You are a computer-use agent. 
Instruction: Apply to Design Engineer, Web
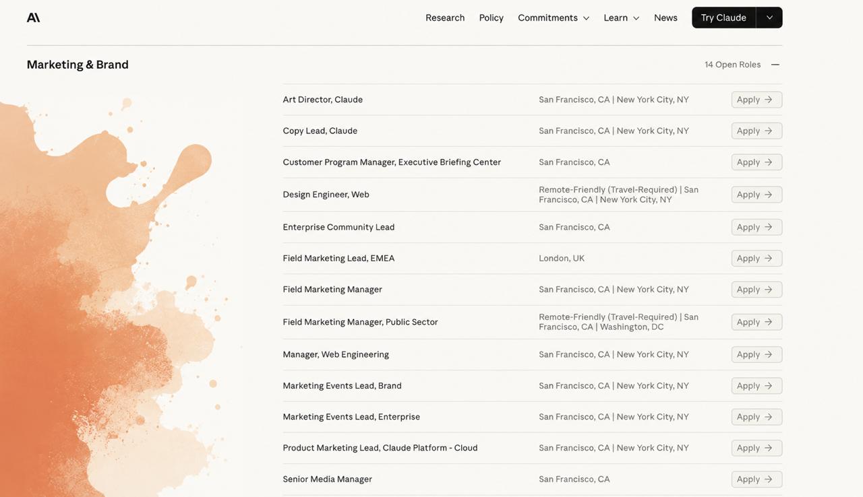[x=756, y=195]
